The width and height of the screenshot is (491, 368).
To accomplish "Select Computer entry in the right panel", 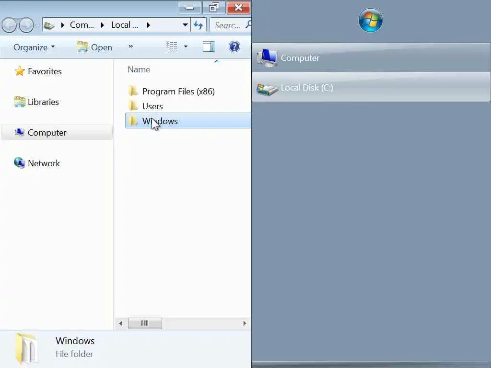I will (x=371, y=58).
